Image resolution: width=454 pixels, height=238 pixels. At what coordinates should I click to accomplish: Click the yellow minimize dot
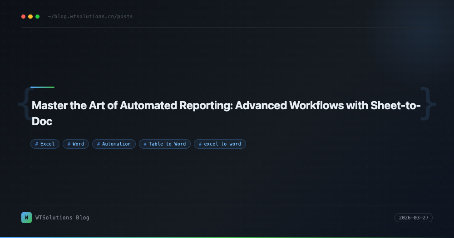[x=30, y=16]
